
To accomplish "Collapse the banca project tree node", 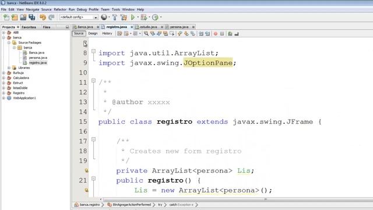I will [3, 37].
